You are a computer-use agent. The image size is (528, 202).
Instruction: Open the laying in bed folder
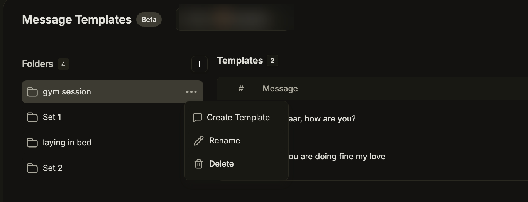[x=67, y=143]
